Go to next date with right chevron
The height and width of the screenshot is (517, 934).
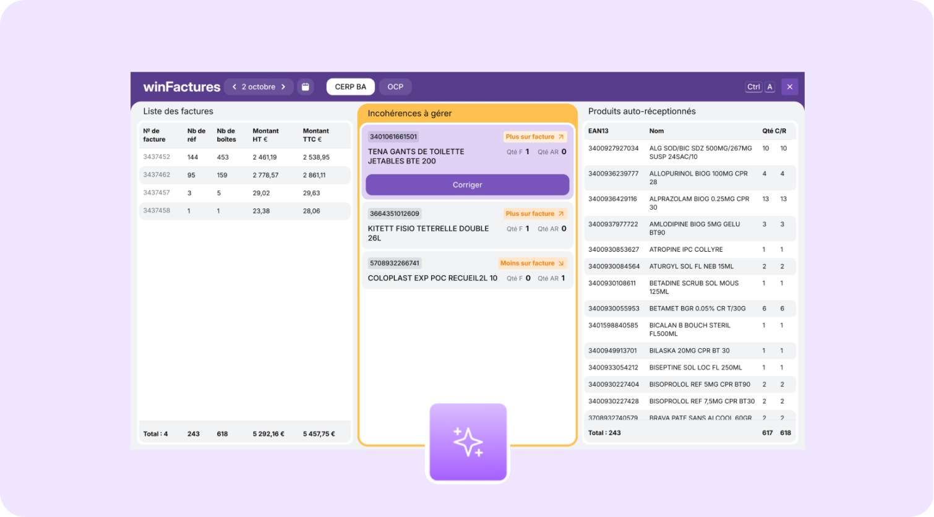click(283, 87)
